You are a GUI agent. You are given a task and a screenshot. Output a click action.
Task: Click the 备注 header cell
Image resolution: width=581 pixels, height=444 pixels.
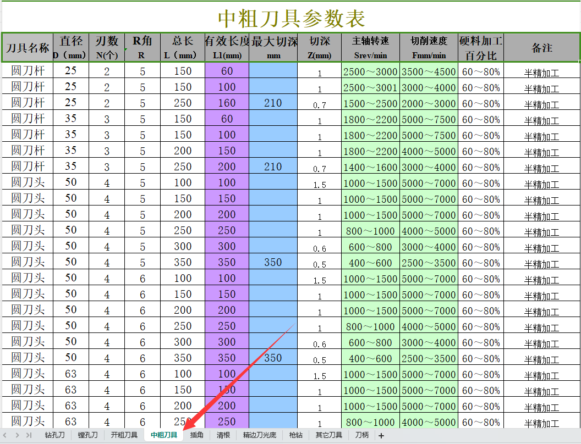pos(542,48)
